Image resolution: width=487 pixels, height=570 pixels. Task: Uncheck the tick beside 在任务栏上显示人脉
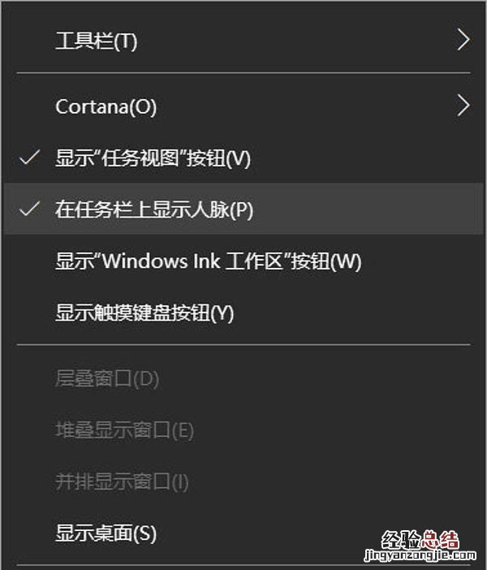[30, 209]
